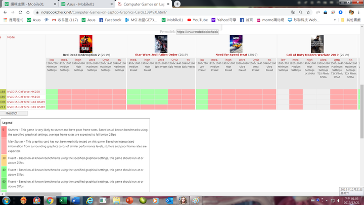364x205 pixels.
Task: Open NVIDIA GeForce GTX 850M link
Action: 26,107
